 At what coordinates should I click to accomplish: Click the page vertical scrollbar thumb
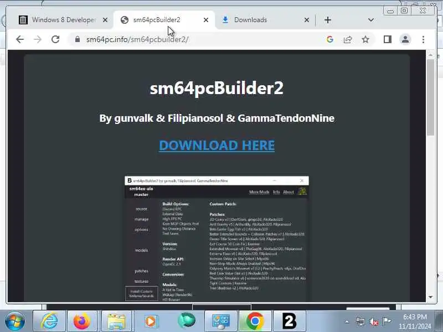tap(430, 97)
